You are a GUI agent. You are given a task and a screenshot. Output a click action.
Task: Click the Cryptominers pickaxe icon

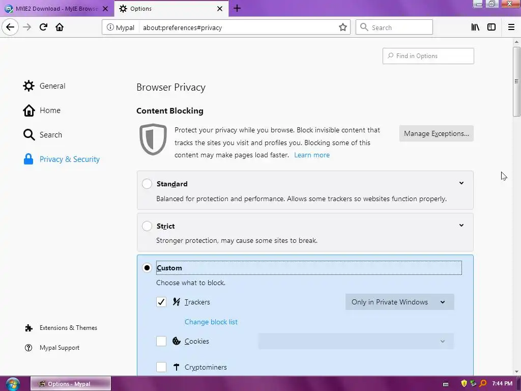point(177,367)
